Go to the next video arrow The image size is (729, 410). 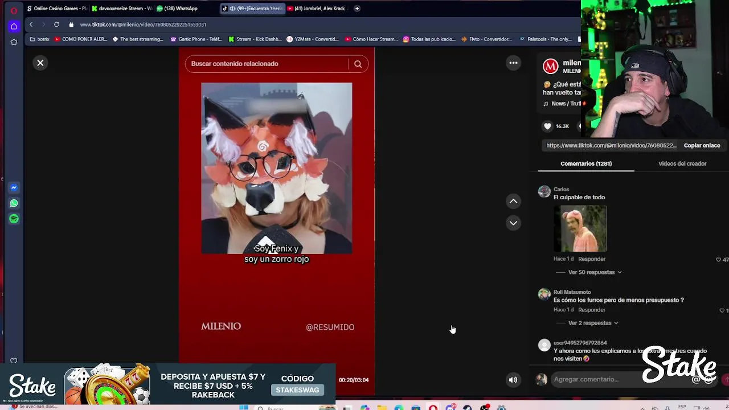pyautogui.click(x=513, y=223)
